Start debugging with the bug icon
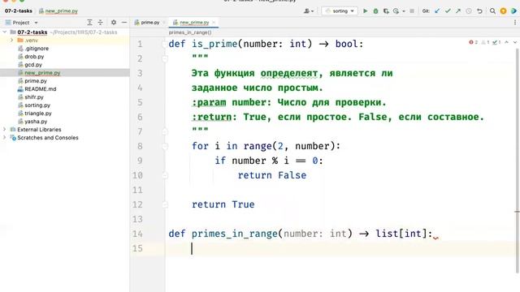The width and height of the screenshot is (520, 292). (375, 11)
